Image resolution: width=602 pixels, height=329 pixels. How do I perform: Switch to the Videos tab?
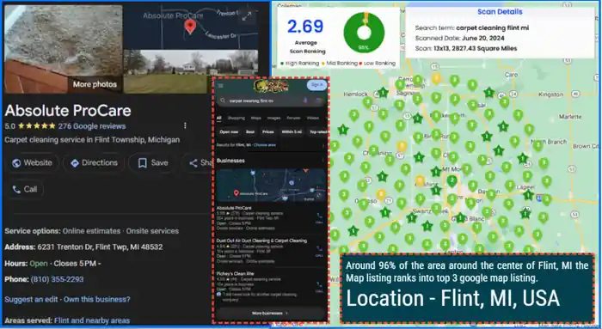tap(313, 118)
